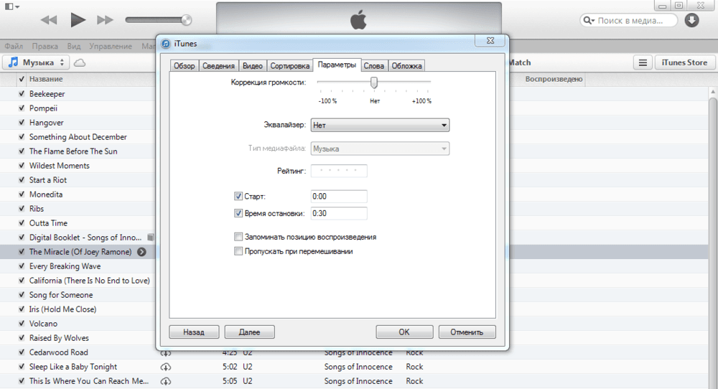Sort by the Название column header
The width and height of the screenshot is (718, 389).
click(x=46, y=79)
